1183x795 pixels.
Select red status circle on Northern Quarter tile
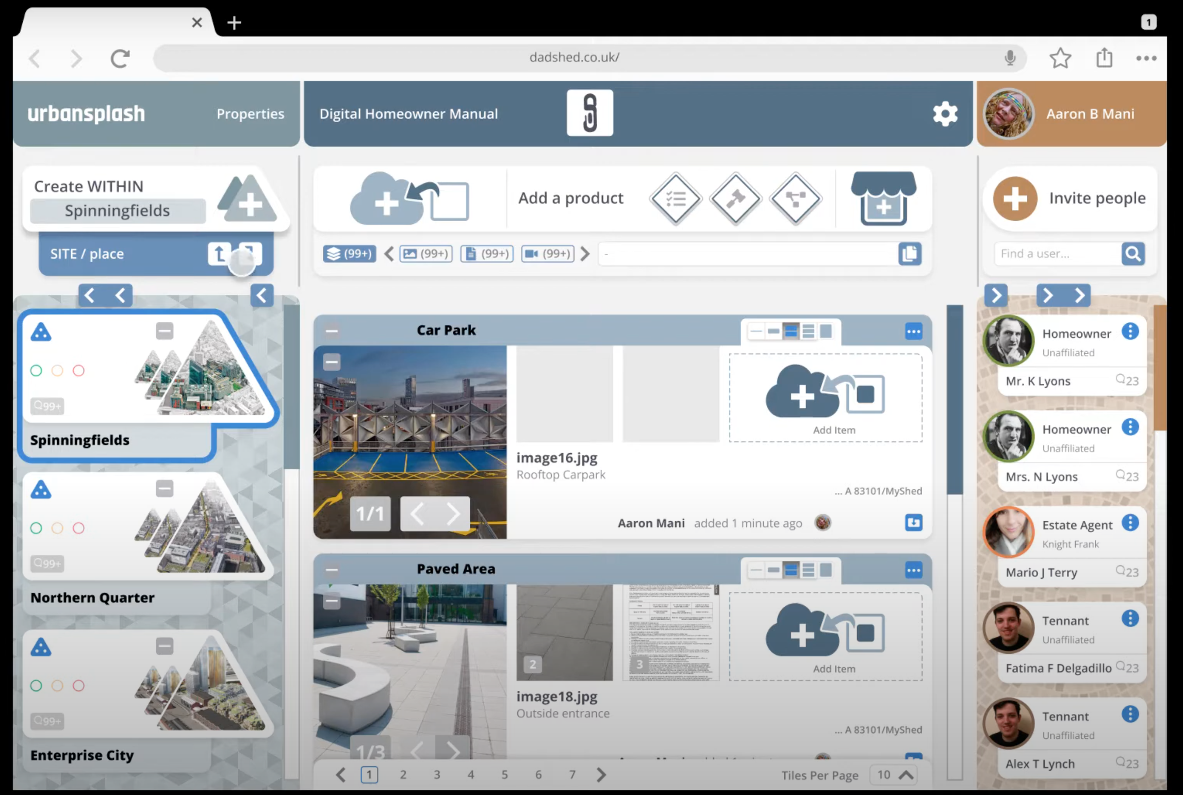[x=78, y=528]
